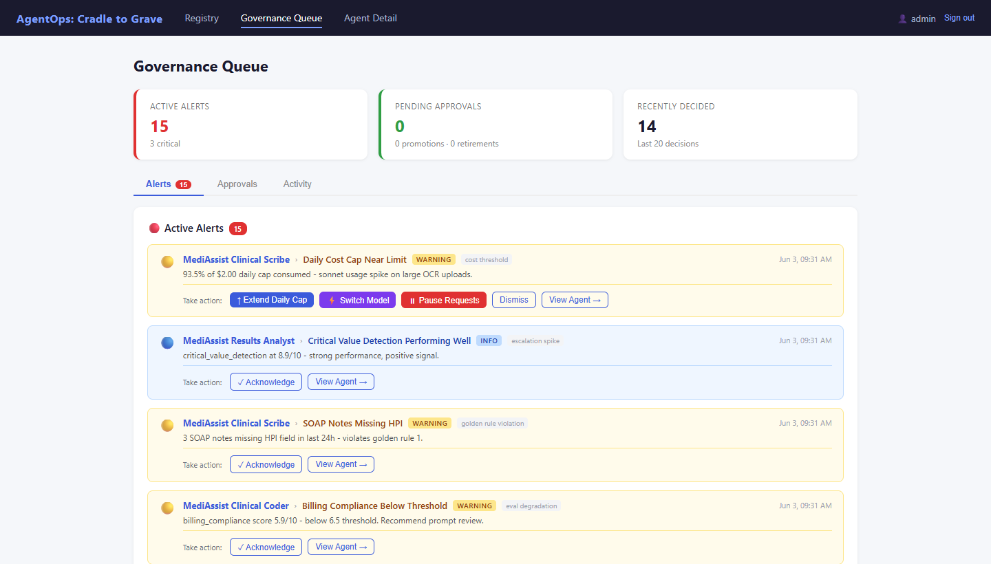Click yellow severity dot beside Daily Cost Cap alert
This screenshot has width=991, height=564.
pyautogui.click(x=167, y=261)
